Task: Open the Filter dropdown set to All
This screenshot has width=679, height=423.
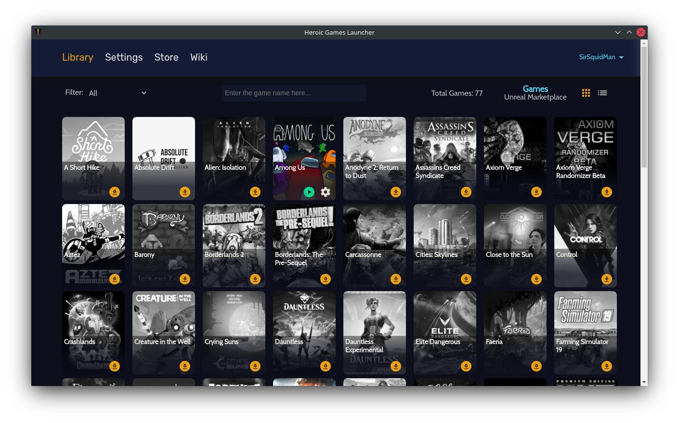Action: [x=117, y=93]
